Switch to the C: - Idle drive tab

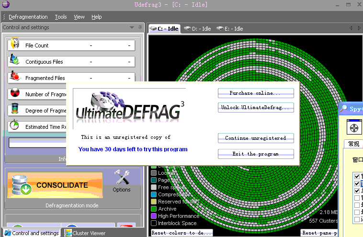(164, 29)
